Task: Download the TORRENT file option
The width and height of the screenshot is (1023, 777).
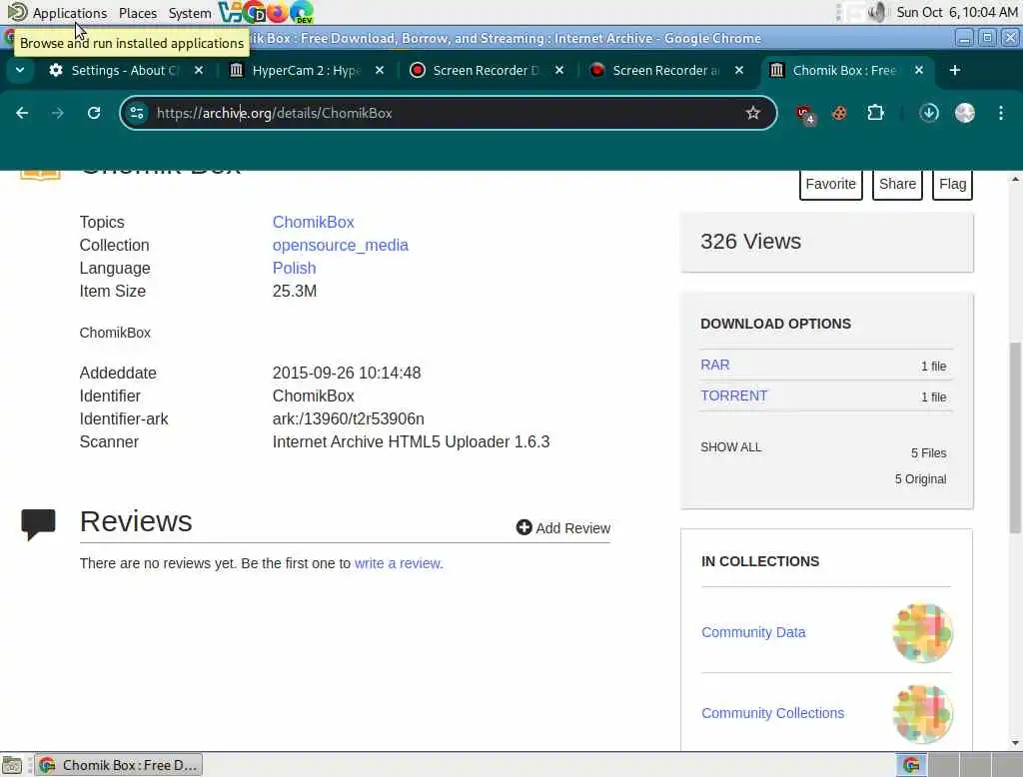Action: 734,395
